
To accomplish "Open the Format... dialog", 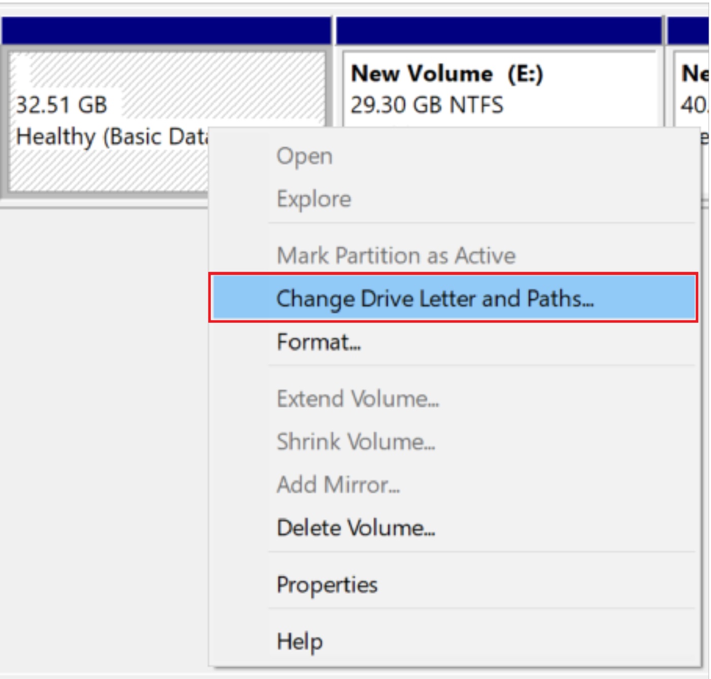I will [x=319, y=344].
